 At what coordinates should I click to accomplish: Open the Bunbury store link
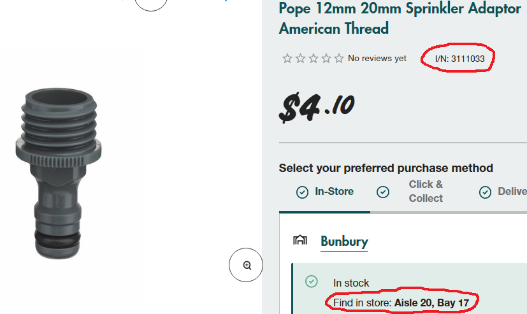coord(344,241)
